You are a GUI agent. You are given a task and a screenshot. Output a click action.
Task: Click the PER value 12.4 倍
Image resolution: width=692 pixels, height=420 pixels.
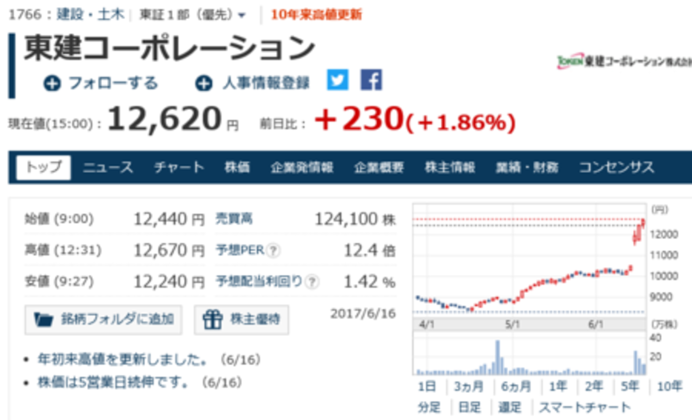(x=369, y=250)
